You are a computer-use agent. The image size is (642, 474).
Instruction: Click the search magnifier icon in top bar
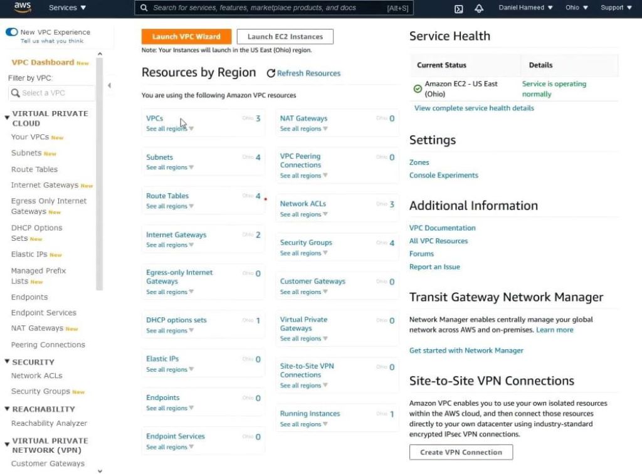coord(144,8)
